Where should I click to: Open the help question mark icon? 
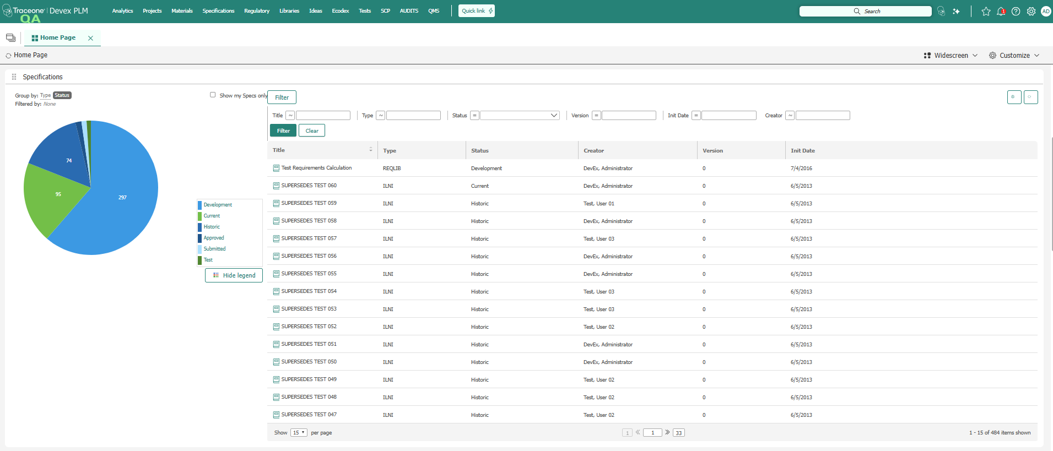pos(1016,11)
